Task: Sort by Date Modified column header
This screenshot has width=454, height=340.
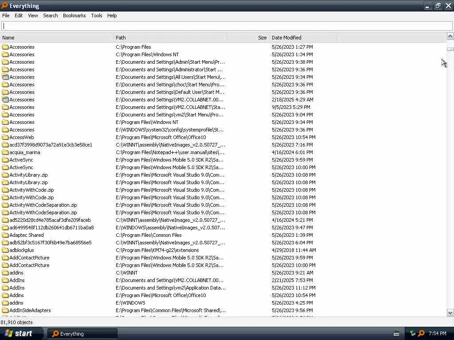Action: click(303, 38)
